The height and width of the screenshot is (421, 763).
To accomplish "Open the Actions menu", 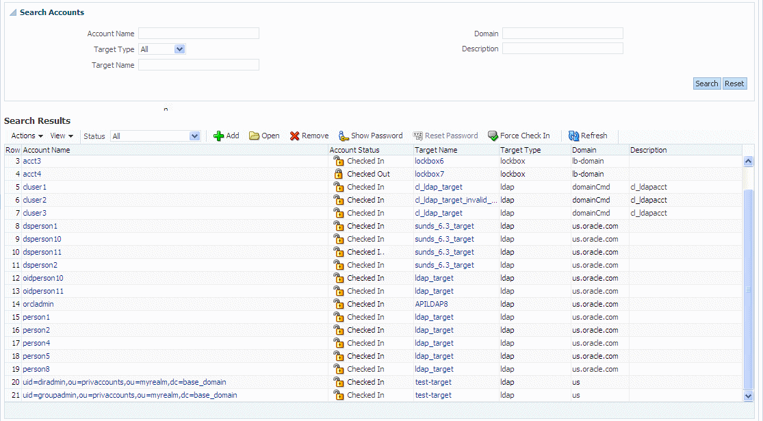I will tap(27, 136).
